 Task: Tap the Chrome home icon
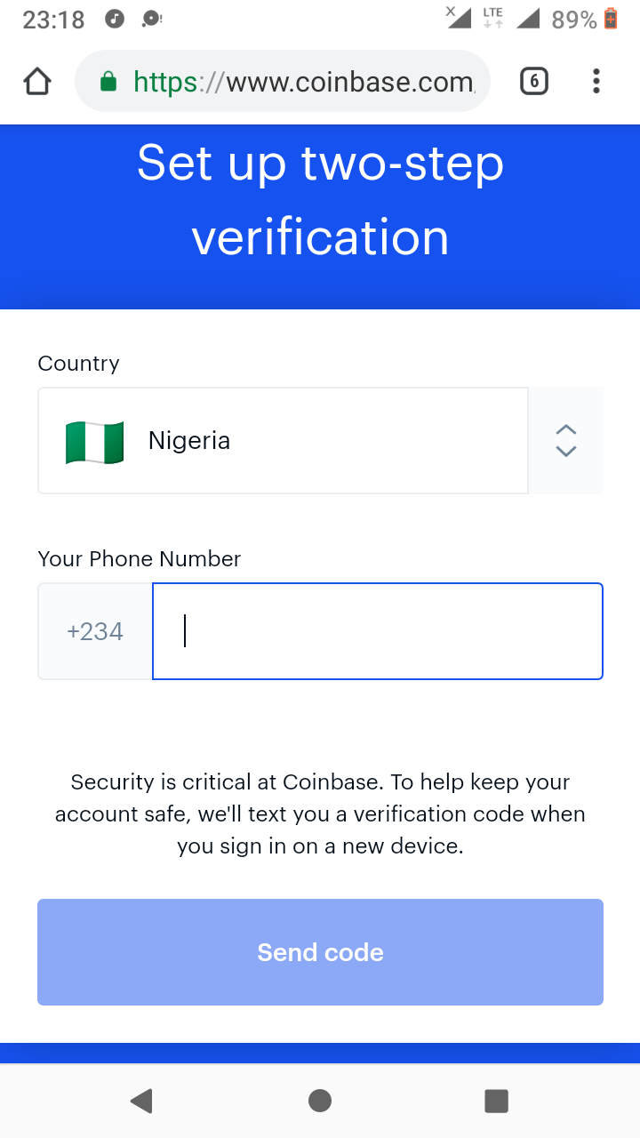pos(36,82)
